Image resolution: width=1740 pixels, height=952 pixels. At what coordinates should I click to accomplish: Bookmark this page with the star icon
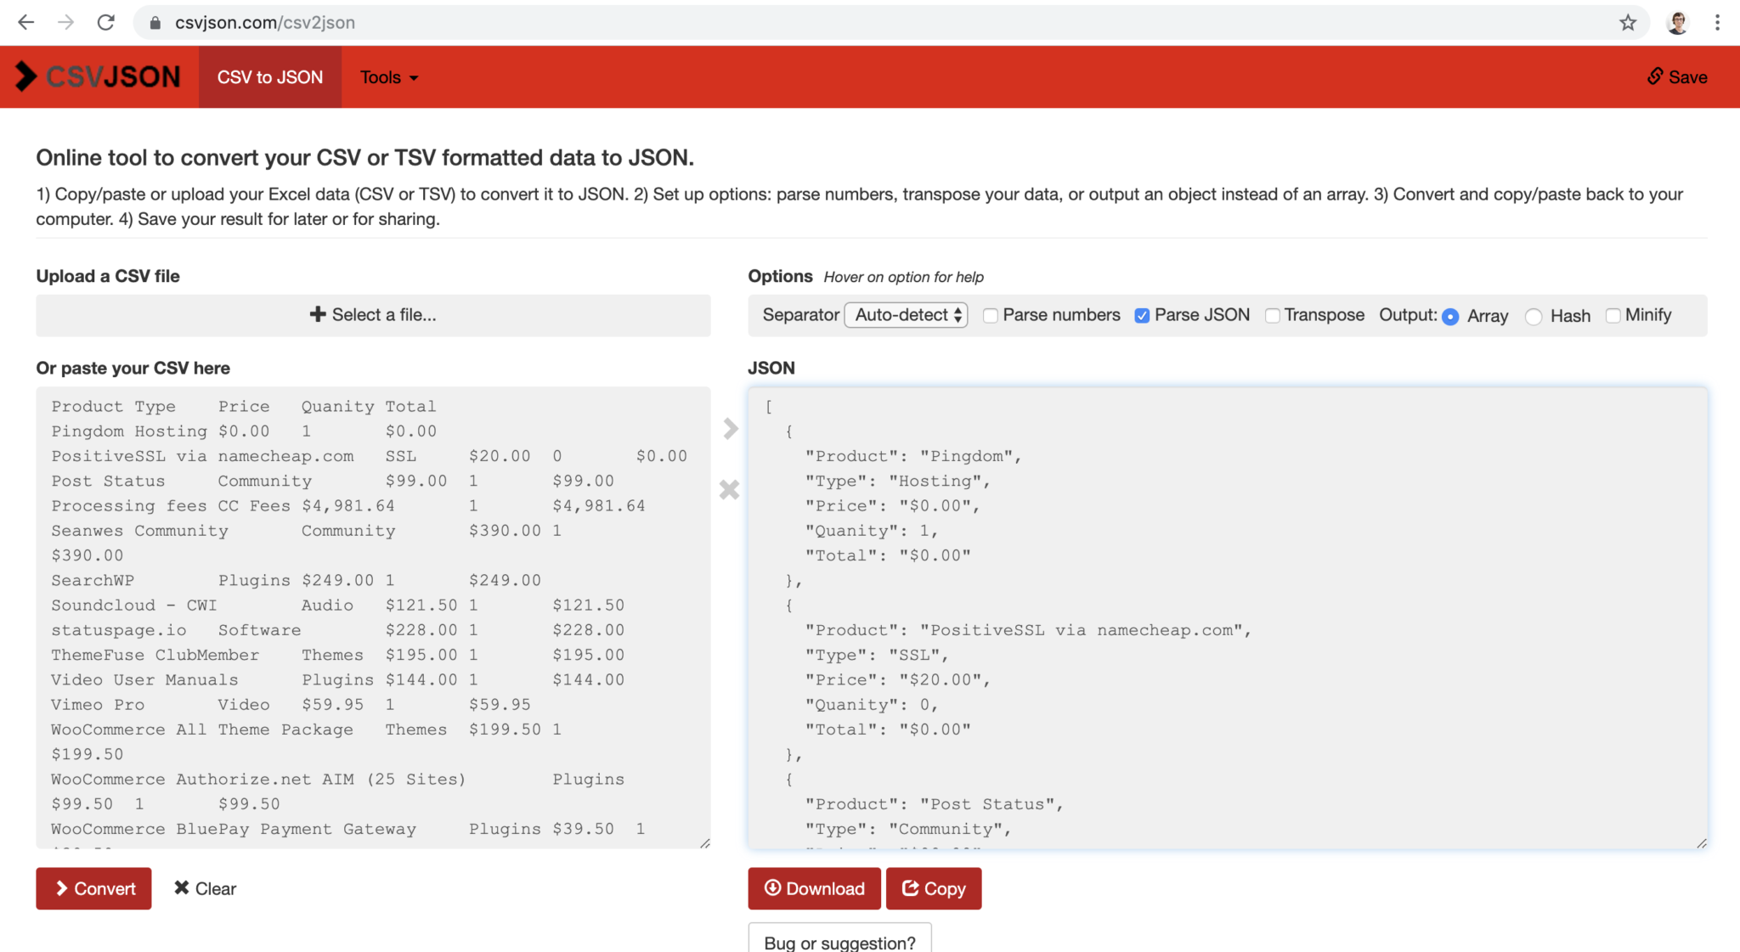point(1627,23)
